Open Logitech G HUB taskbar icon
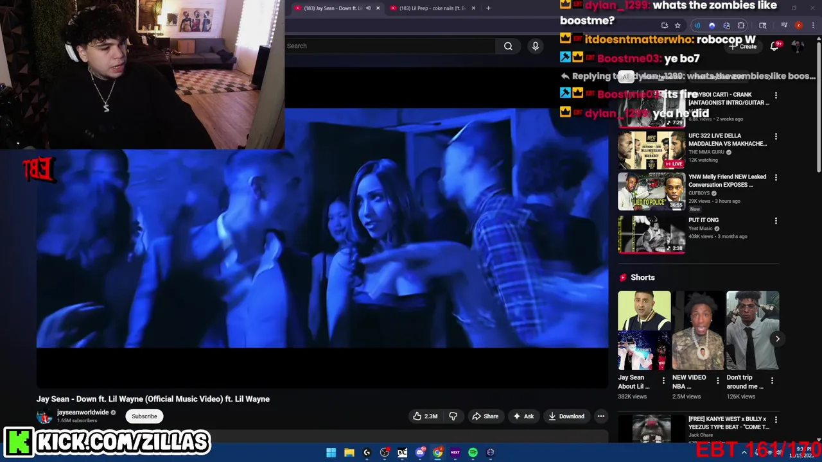Image resolution: width=822 pixels, height=462 pixels. tap(367, 452)
